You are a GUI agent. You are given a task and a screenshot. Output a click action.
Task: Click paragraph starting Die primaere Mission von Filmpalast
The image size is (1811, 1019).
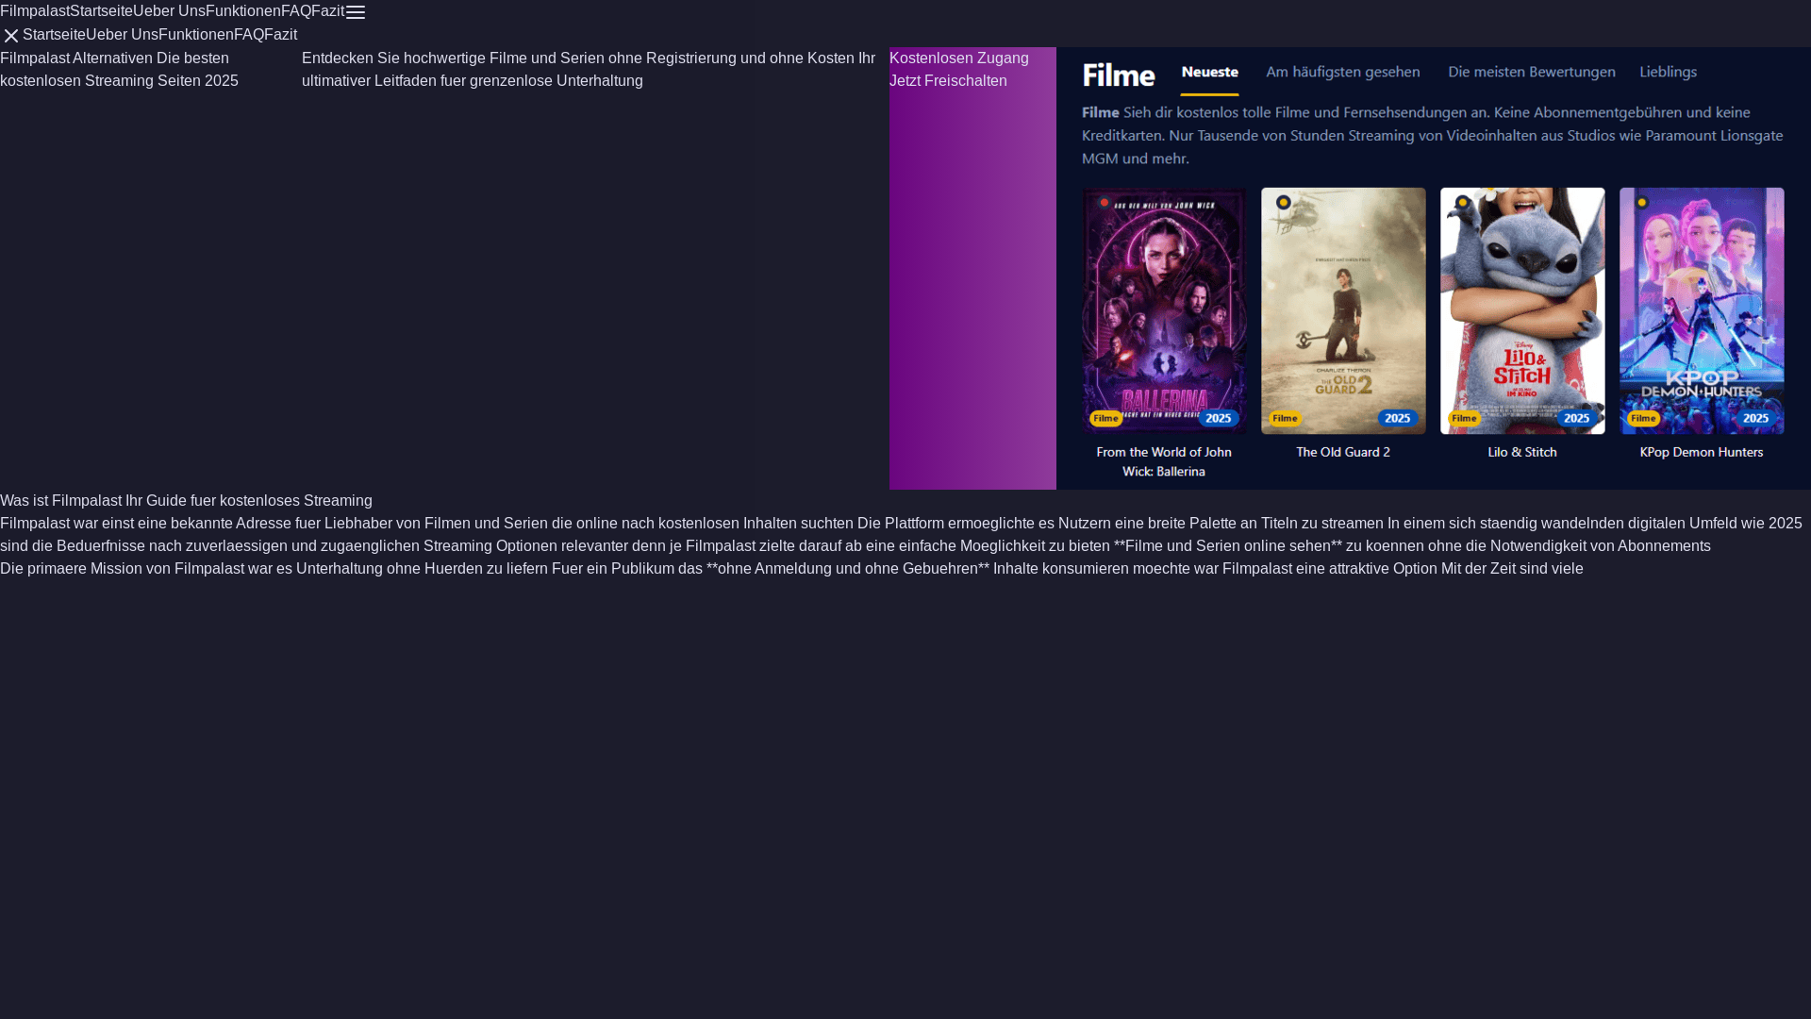pyautogui.click(x=791, y=569)
